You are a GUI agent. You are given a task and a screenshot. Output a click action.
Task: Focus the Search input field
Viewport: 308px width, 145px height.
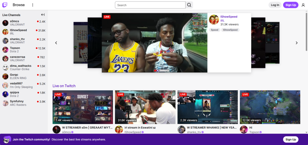click(150, 5)
